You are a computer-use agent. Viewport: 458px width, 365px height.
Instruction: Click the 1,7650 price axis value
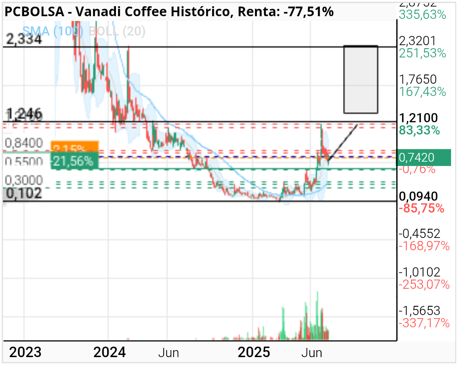(418, 80)
